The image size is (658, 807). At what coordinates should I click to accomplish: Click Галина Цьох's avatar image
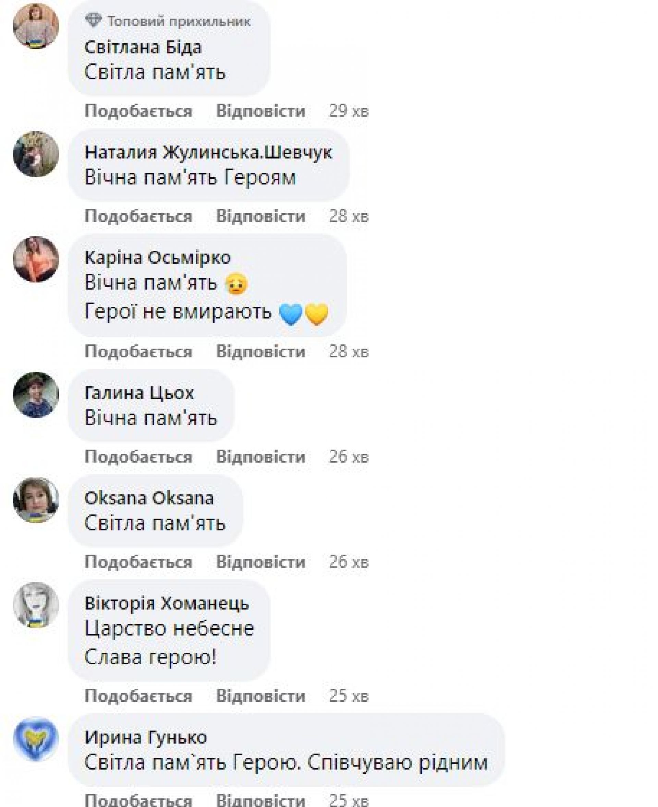click(36, 395)
